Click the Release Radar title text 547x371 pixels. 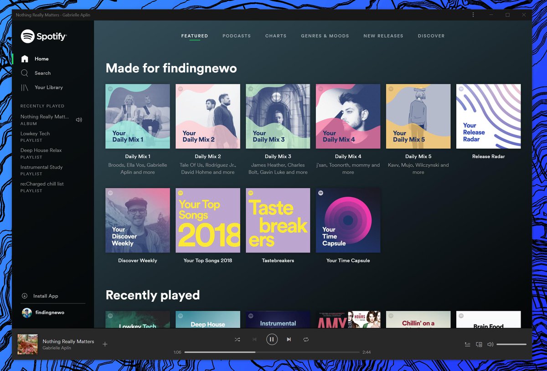[x=489, y=156]
